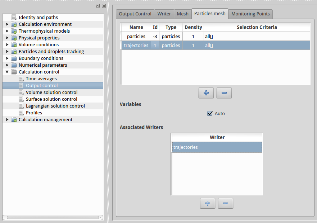Image resolution: width=317 pixels, height=223 pixels.
Task: Click the minus icon under Associated Writers
Action: pos(226,203)
